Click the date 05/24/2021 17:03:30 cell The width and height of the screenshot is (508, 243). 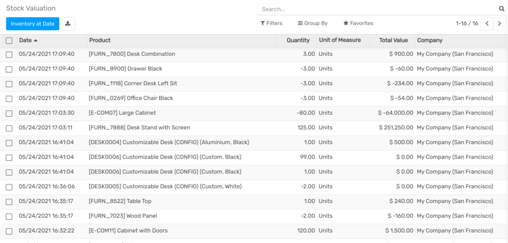click(46, 113)
